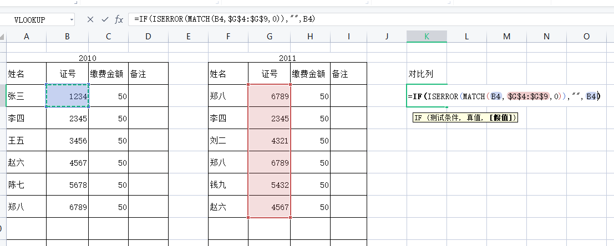The width and height of the screenshot is (614, 246).
Task: Select column O header
Action: coord(586,37)
